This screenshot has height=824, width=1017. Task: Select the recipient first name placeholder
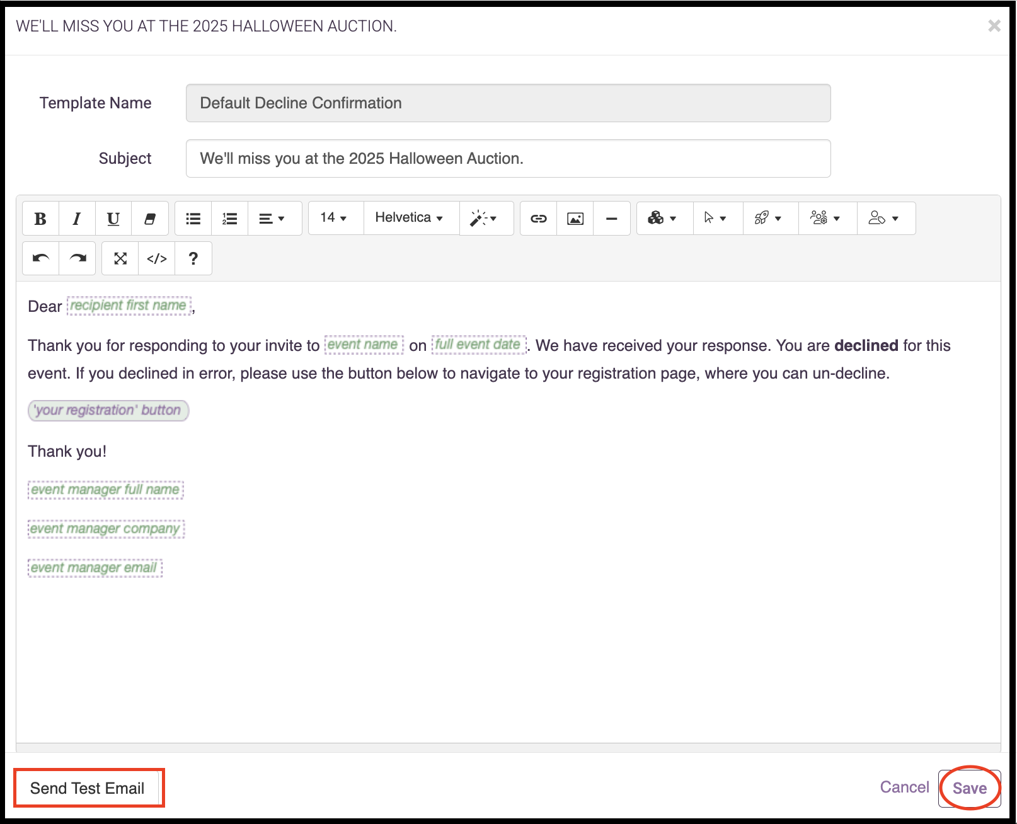pyautogui.click(x=129, y=306)
